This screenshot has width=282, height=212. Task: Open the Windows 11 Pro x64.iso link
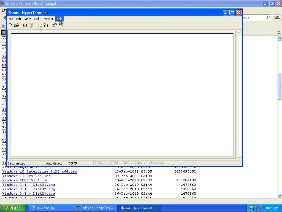click(26, 176)
